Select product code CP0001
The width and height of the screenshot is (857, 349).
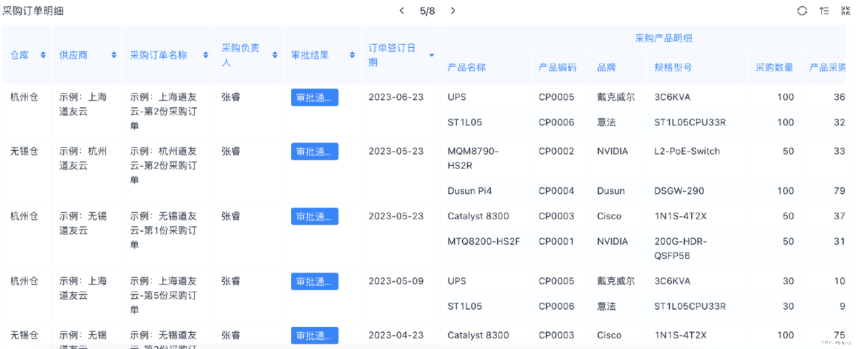click(x=556, y=241)
